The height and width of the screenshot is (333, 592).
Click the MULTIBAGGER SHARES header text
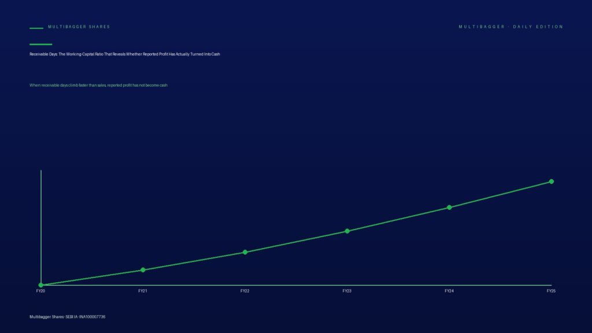click(x=79, y=27)
